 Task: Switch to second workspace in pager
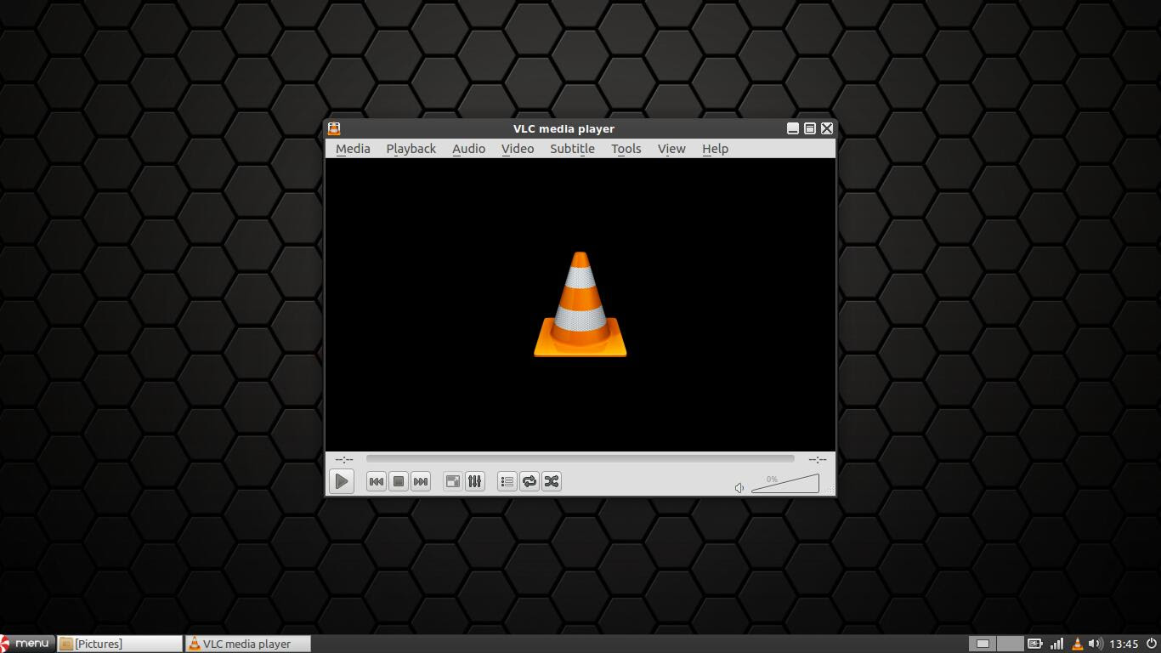click(x=1010, y=644)
